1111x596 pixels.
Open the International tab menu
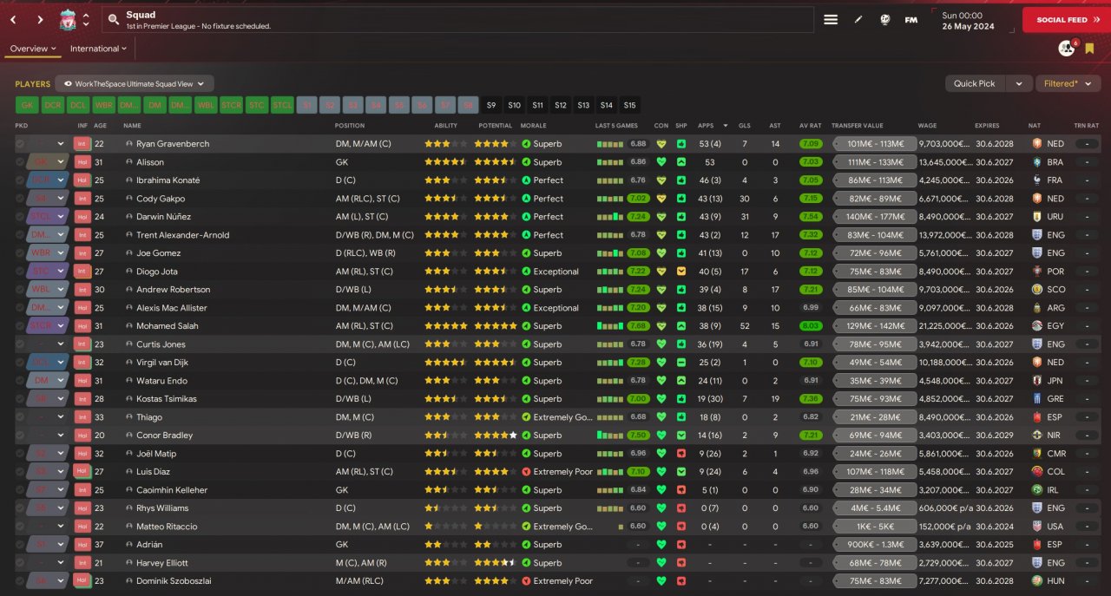coord(98,49)
